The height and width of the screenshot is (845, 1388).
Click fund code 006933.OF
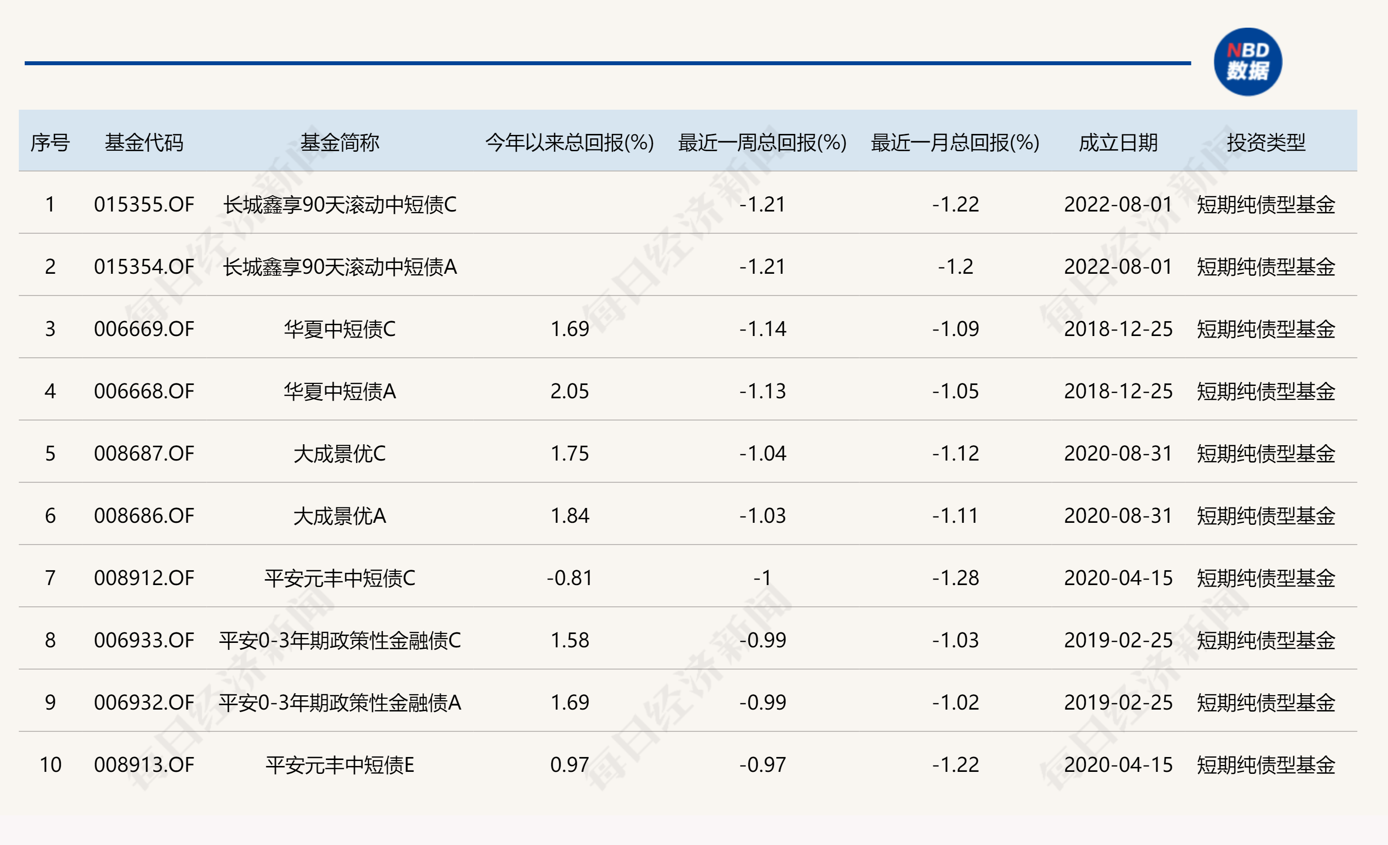144,640
